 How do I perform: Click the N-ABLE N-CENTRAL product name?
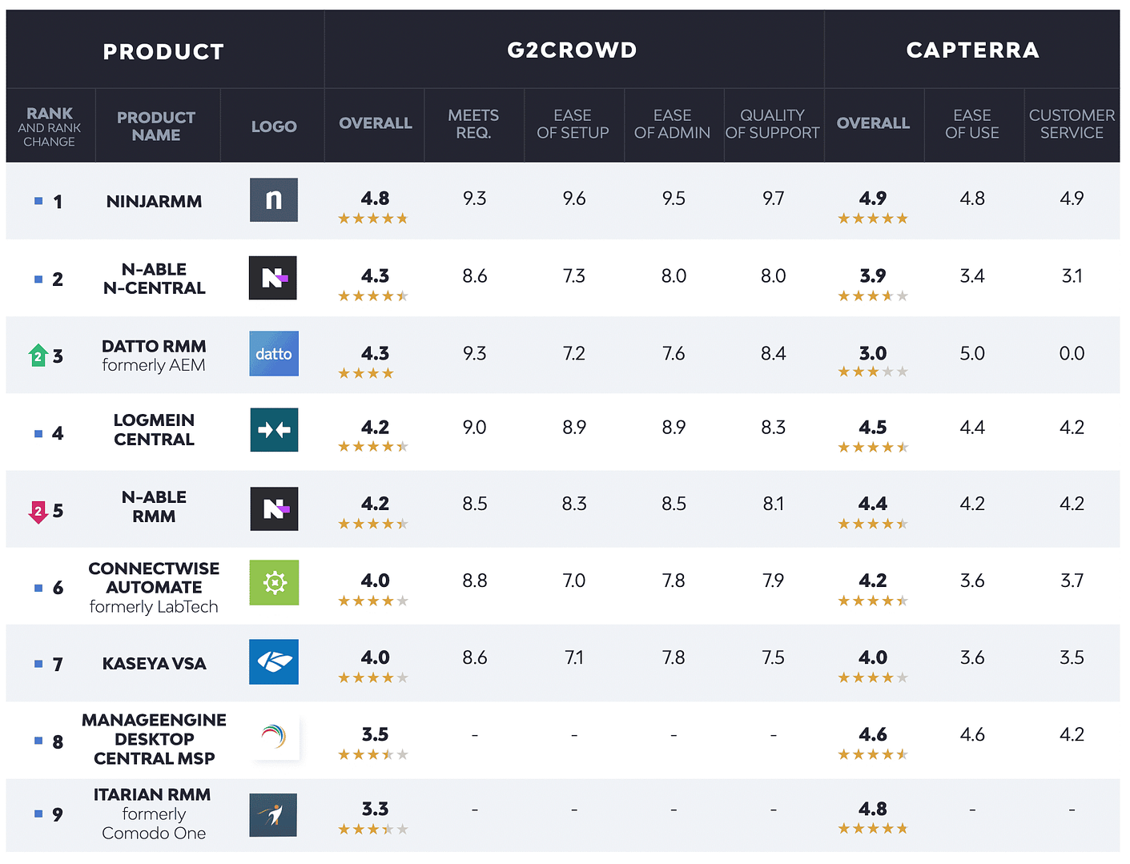pos(154,279)
